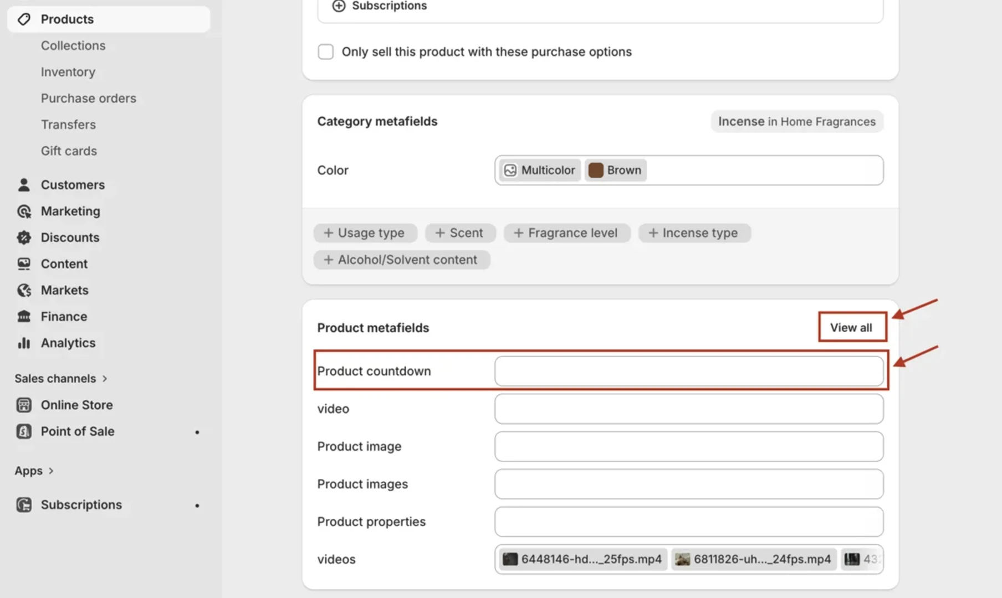Screen dimensions: 1002x598
Task: Click the Multicolor swatch icon
Action: point(510,171)
